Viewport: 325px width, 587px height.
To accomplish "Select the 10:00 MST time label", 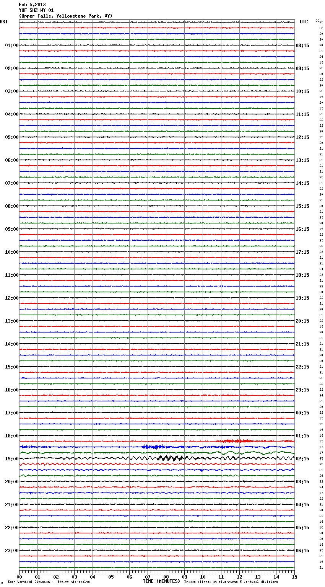I will click(12, 252).
